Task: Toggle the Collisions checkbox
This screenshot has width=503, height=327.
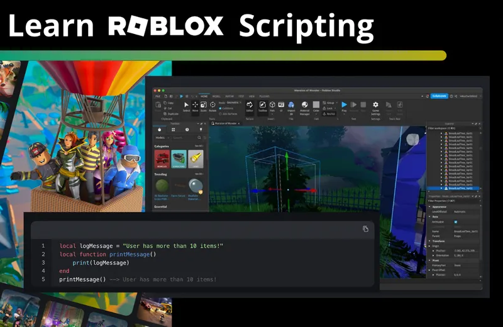Action: click(x=220, y=108)
